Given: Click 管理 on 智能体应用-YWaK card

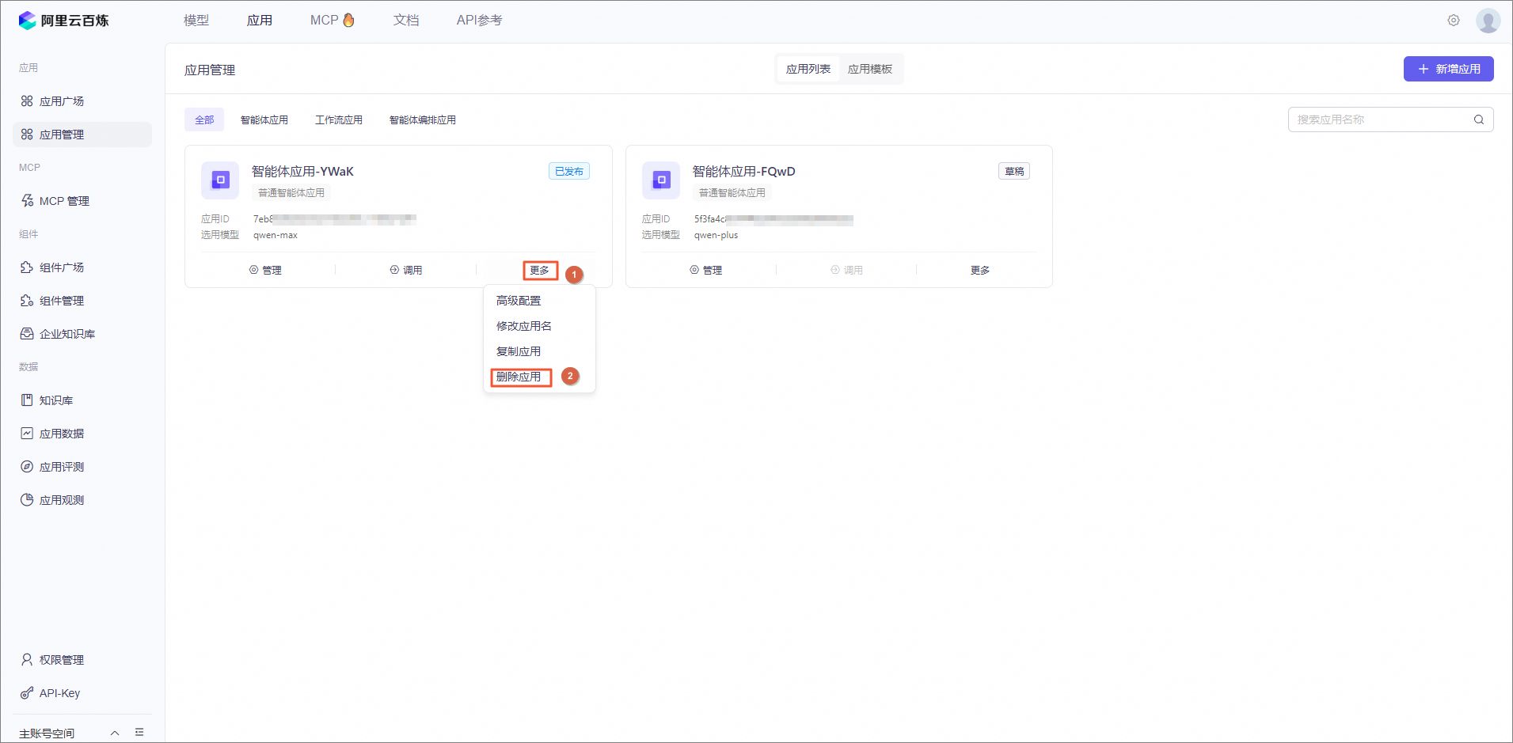Looking at the screenshot, I should (265, 271).
